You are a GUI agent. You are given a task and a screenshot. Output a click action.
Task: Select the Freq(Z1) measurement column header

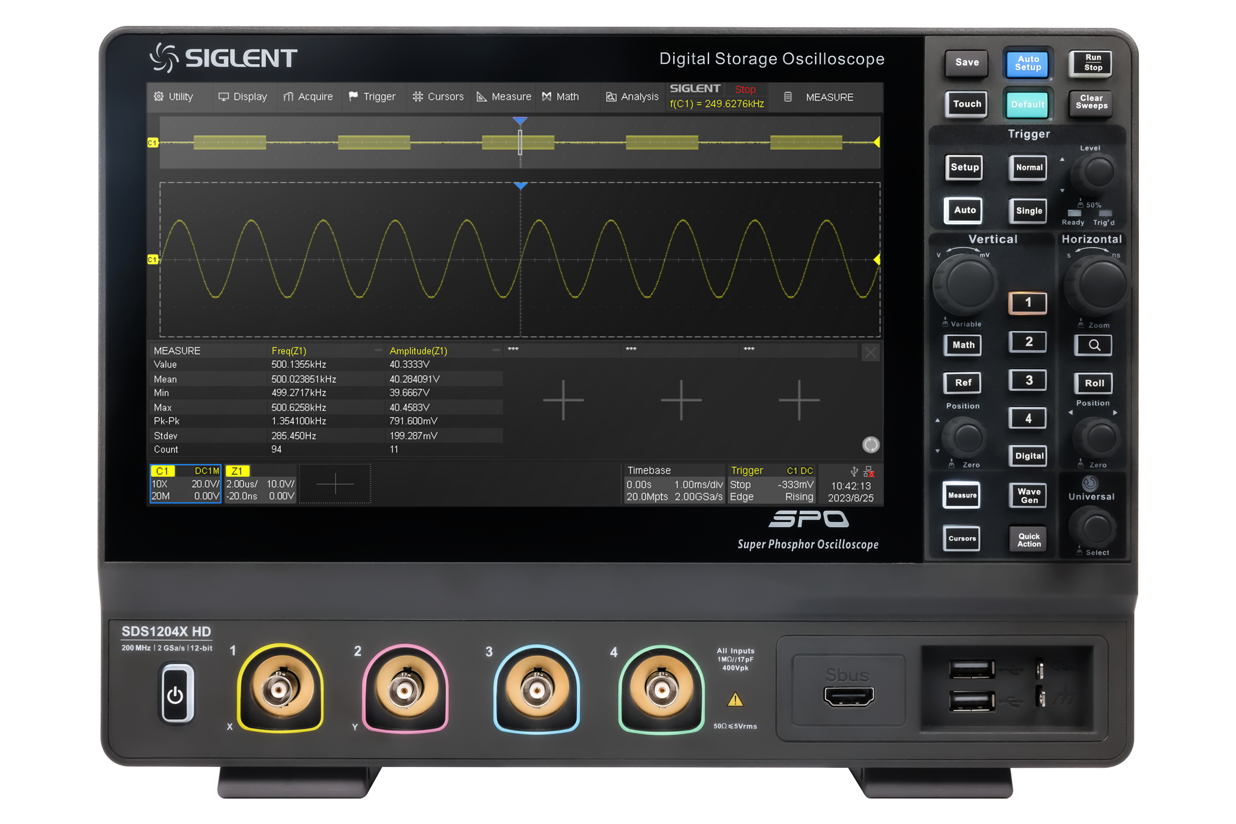pyautogui.click(x=289, y=351)
